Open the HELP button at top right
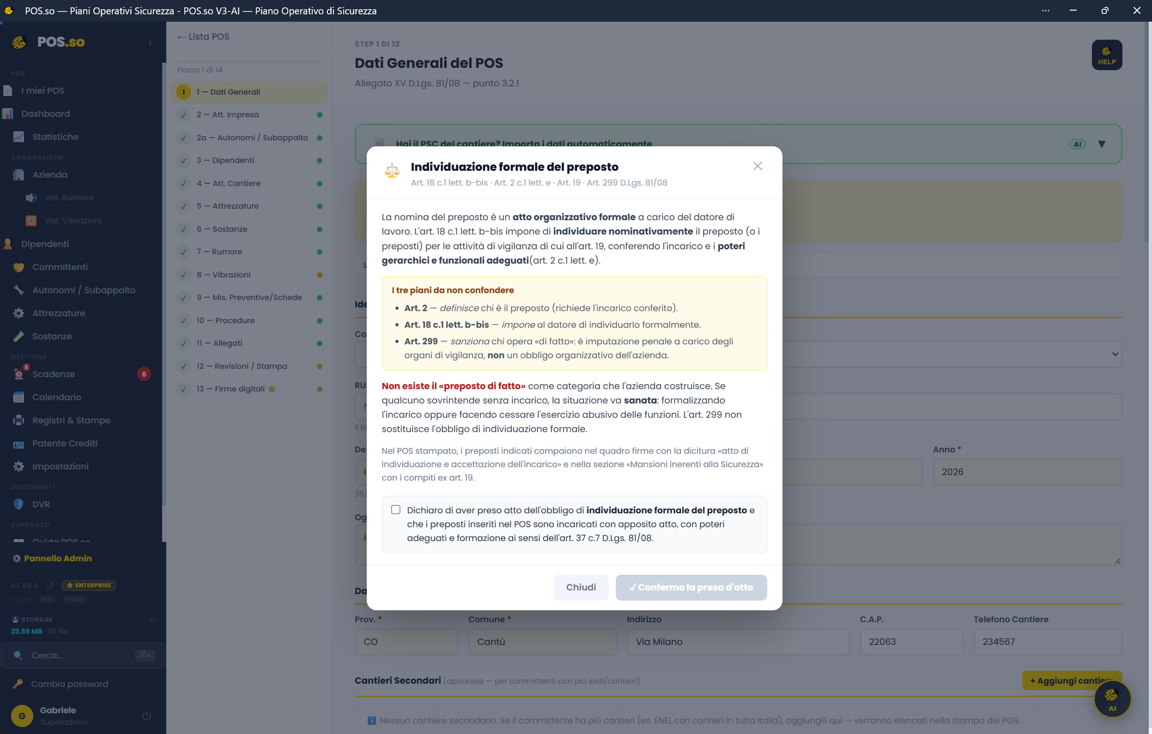The width and height of the screenshot is (1152, 734). tap(1107, 55)
